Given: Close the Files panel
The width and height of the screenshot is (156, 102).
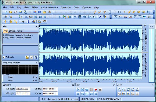Looking at the screenshot, I should (37, 27).
